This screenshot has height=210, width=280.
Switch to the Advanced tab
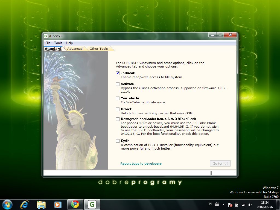(75, 49)
